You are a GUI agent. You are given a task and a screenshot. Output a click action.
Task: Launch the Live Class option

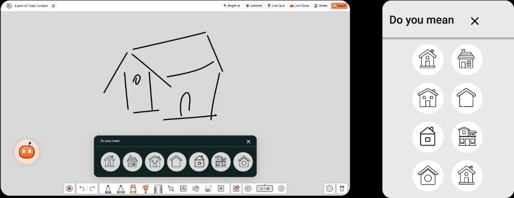tap(299, 5)
